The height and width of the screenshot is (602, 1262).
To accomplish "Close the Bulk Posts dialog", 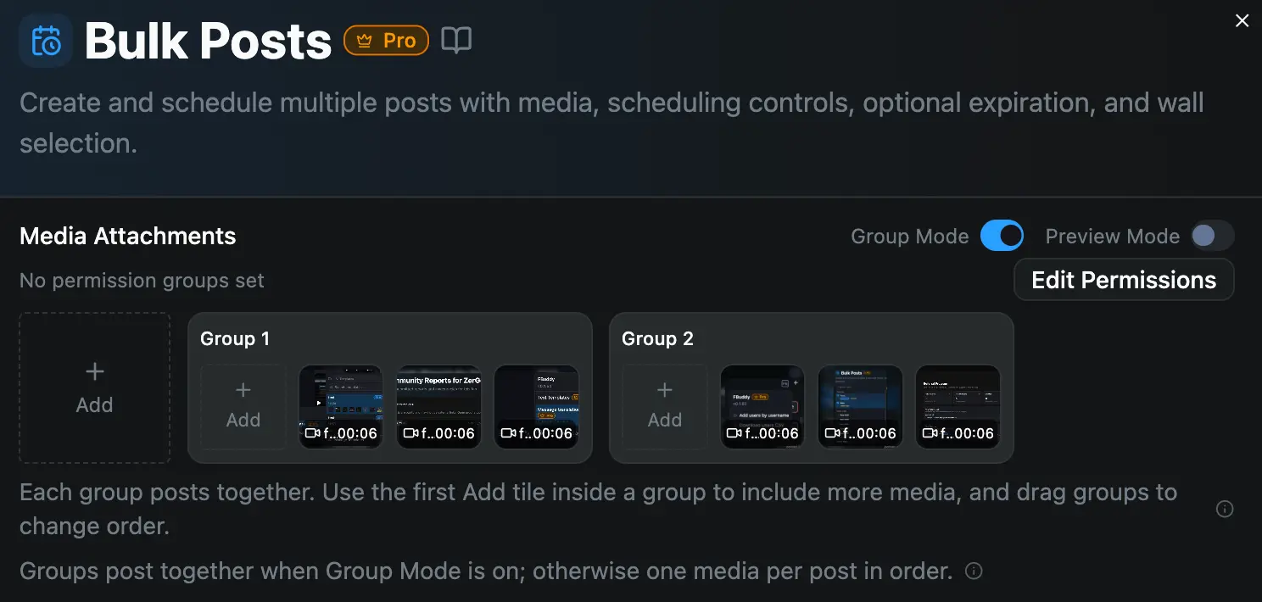I will [x=1242, y=20].
